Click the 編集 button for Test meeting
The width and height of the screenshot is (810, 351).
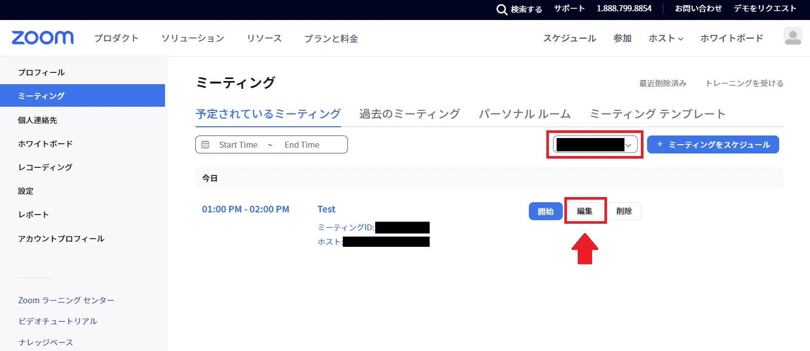click(585, 211)
